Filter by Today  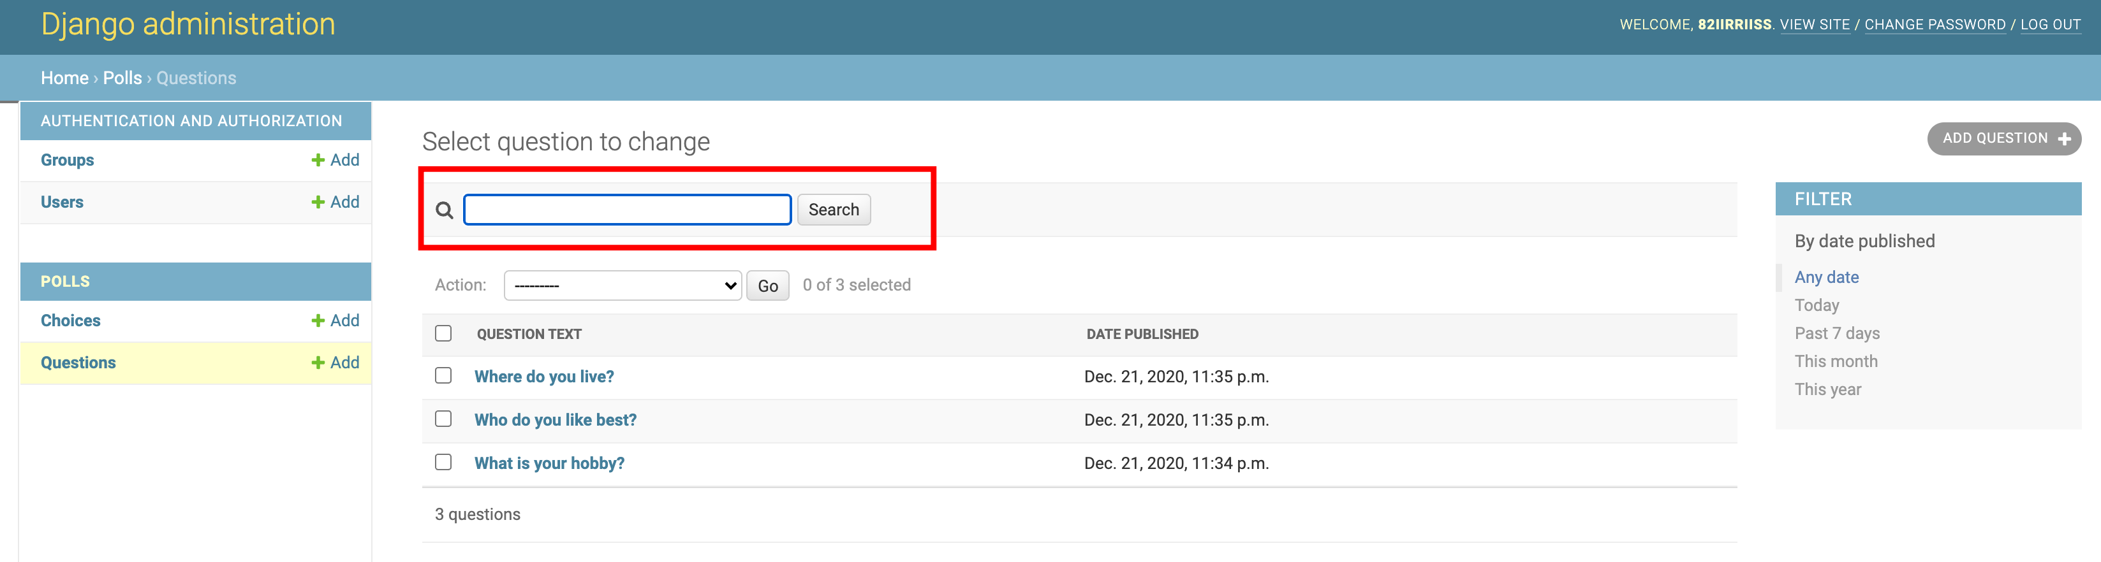(x=1817, y=305)
